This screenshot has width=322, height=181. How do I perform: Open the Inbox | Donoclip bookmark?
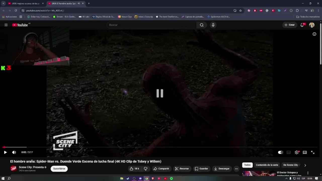tap(144, 17)
